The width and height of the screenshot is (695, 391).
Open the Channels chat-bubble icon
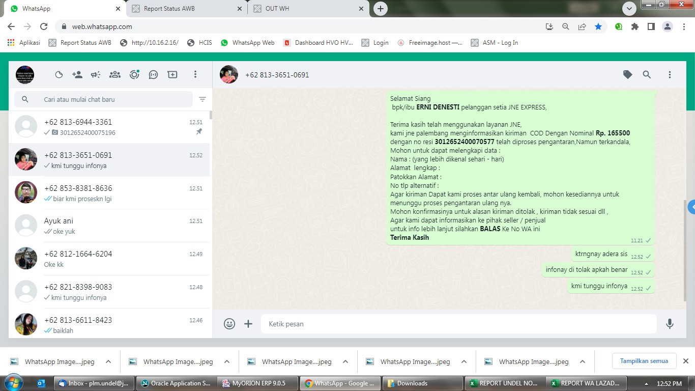[x=153, y=75]
